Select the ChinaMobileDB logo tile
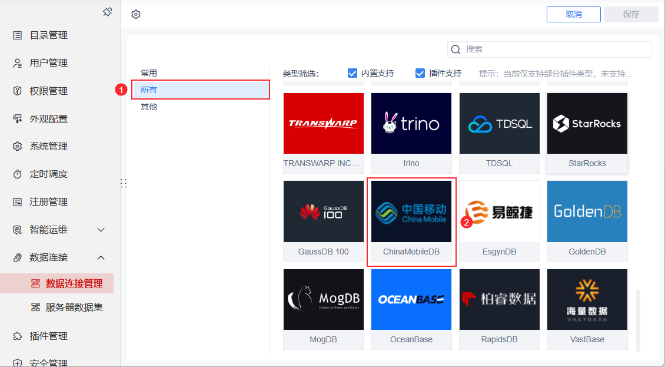 click(411, 211)
